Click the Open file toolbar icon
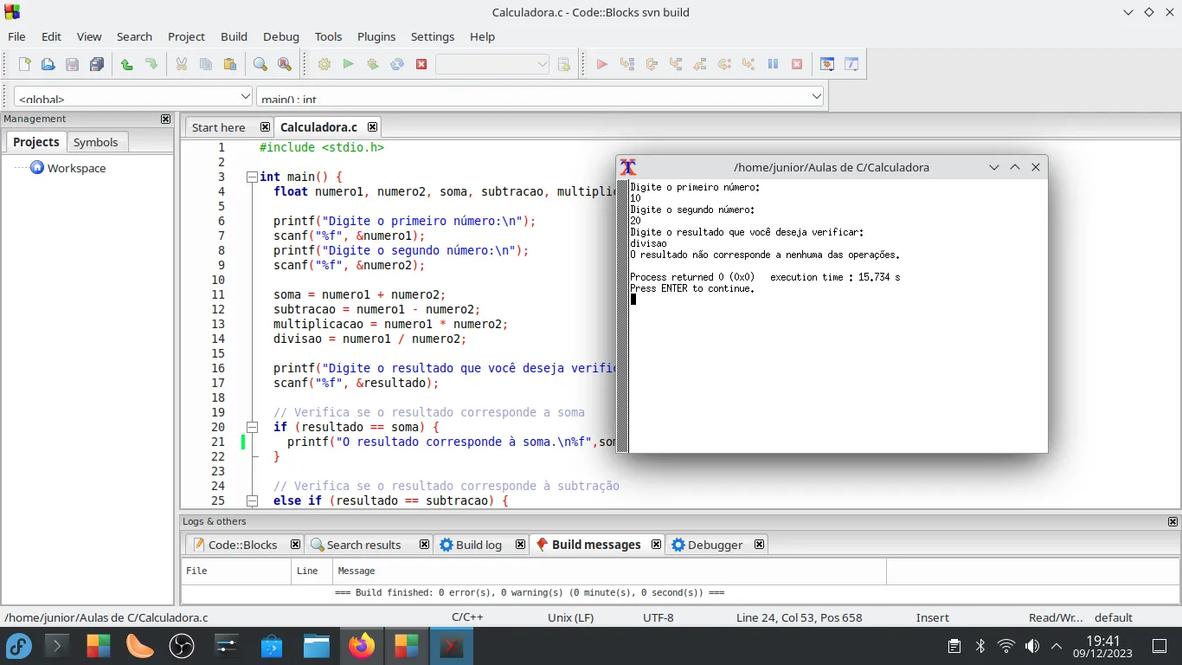Viewport: 1182px width, 665px height. pyautogui.click(x=48, y=64)
